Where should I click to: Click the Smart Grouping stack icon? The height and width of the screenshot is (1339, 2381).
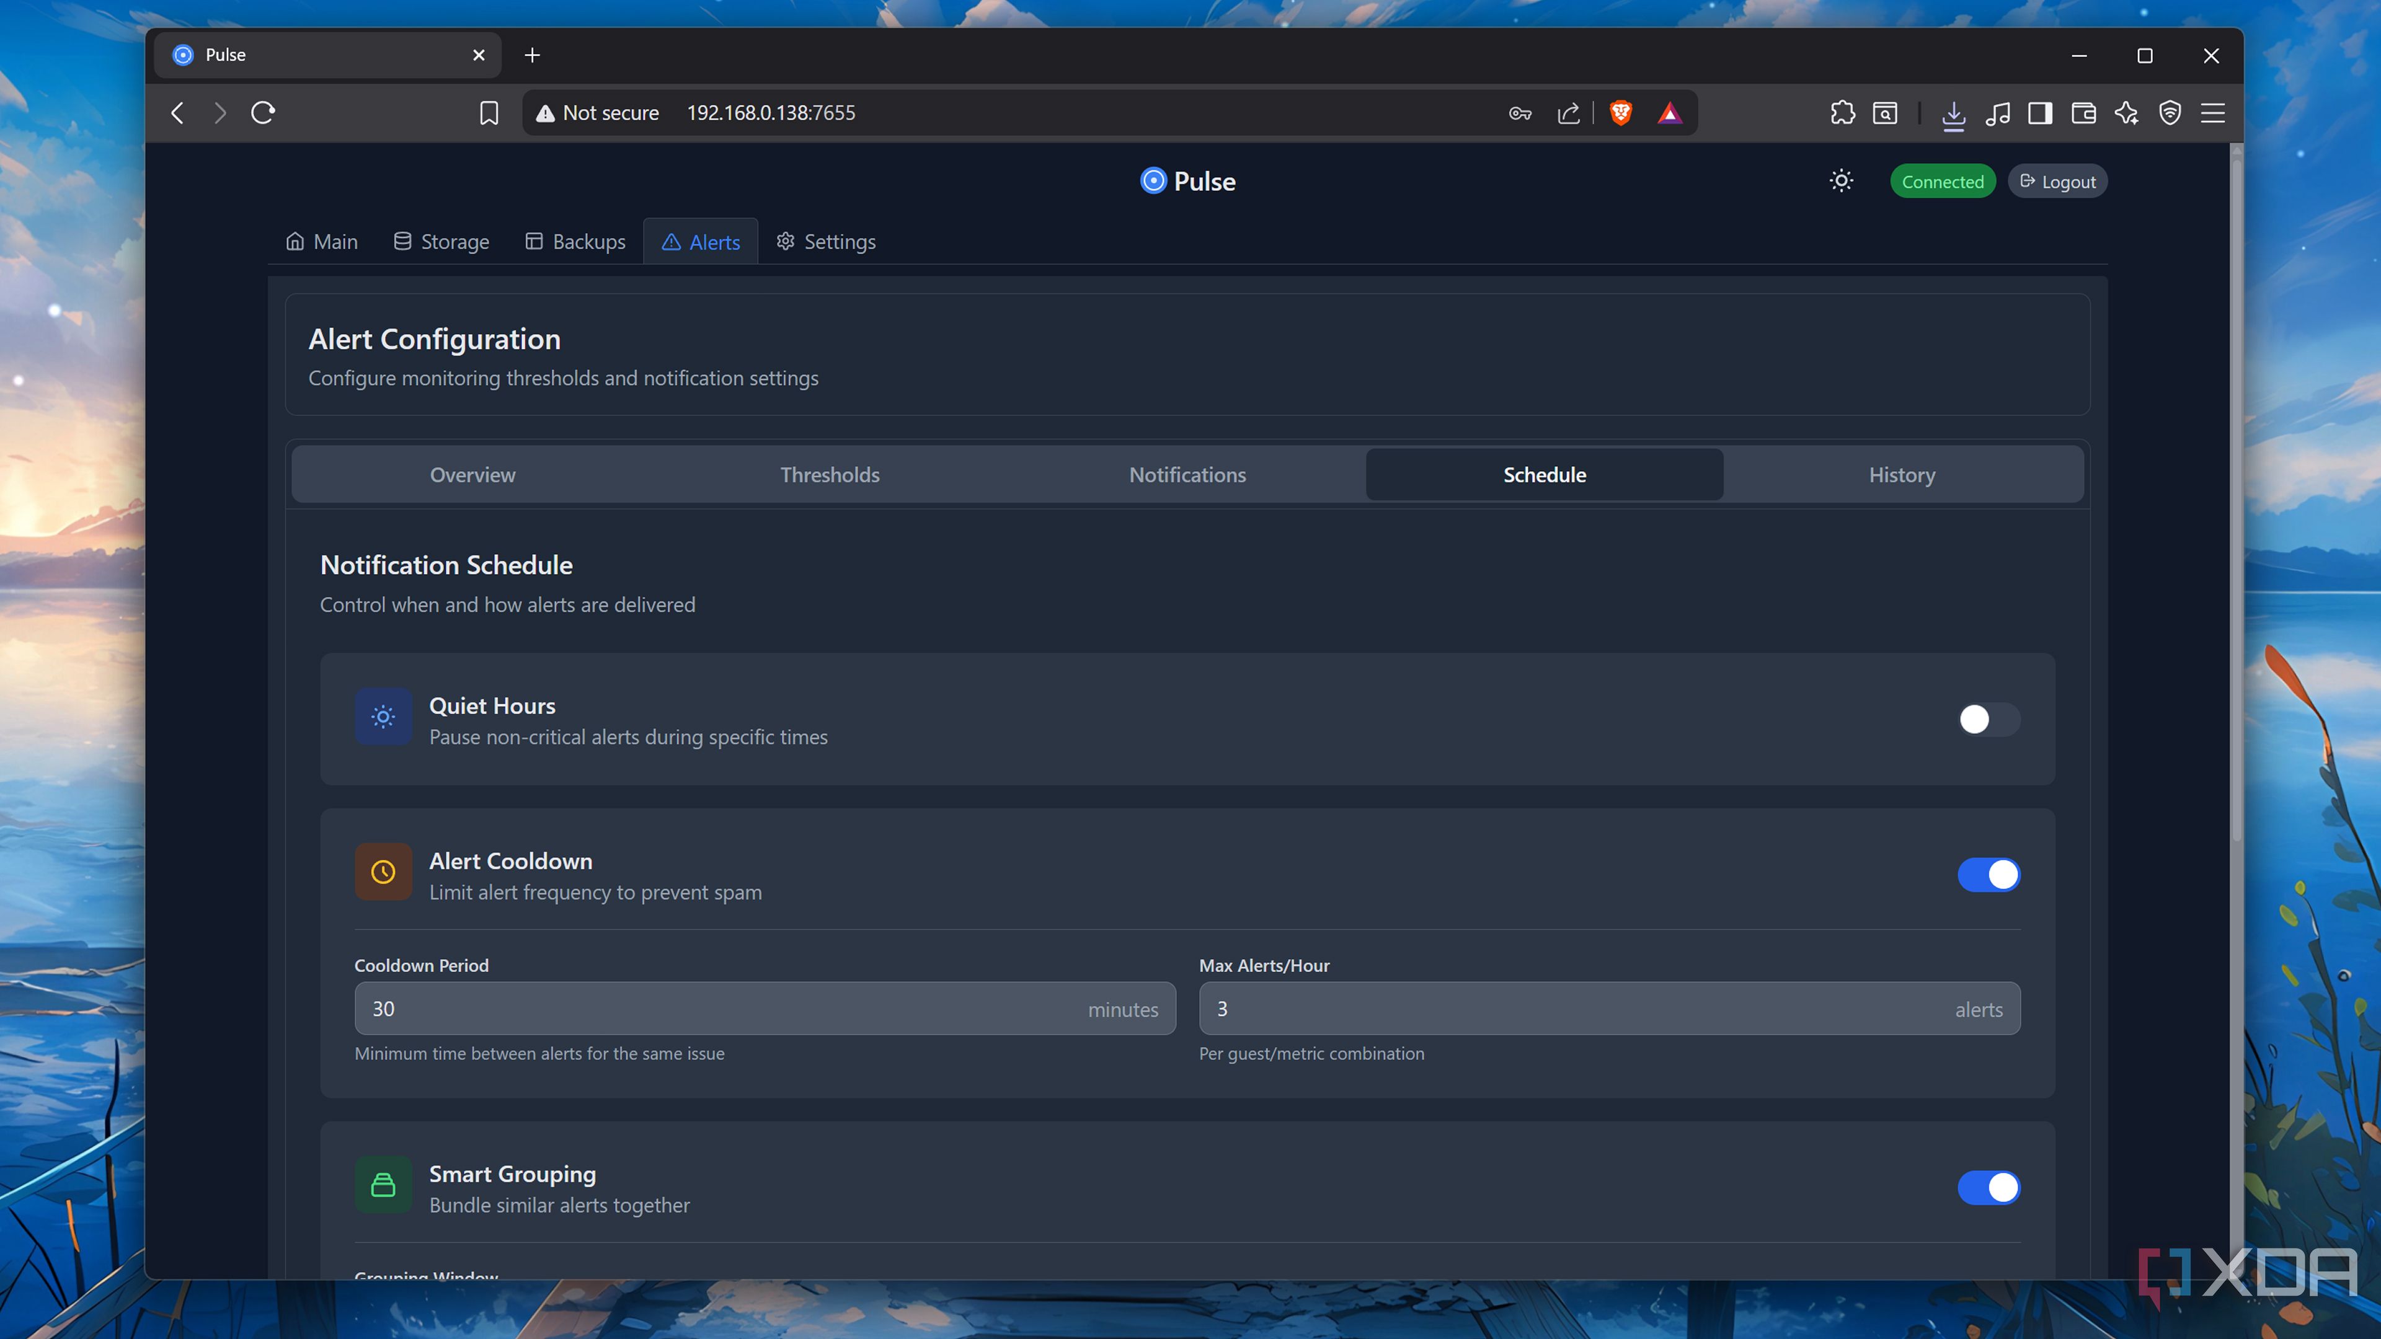(x=384, y=1185)
